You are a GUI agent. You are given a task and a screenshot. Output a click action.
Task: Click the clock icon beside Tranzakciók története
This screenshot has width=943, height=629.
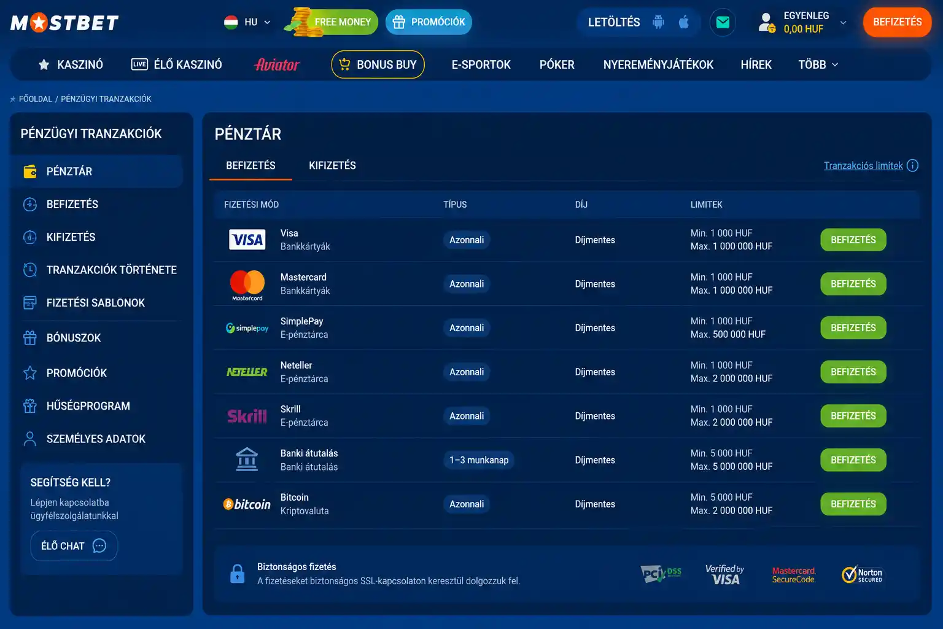click(x=30, y=270)
